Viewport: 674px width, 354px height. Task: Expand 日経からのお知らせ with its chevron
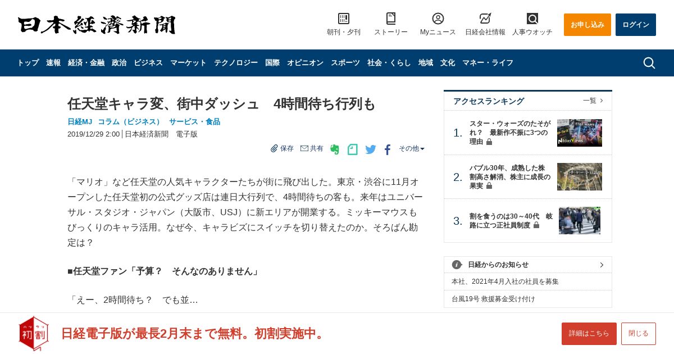[602, 265]
